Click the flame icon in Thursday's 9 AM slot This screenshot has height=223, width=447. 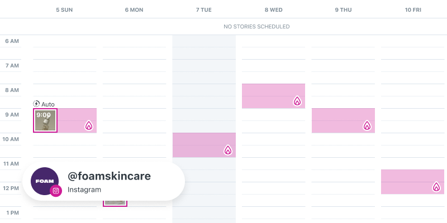(367, 125)
